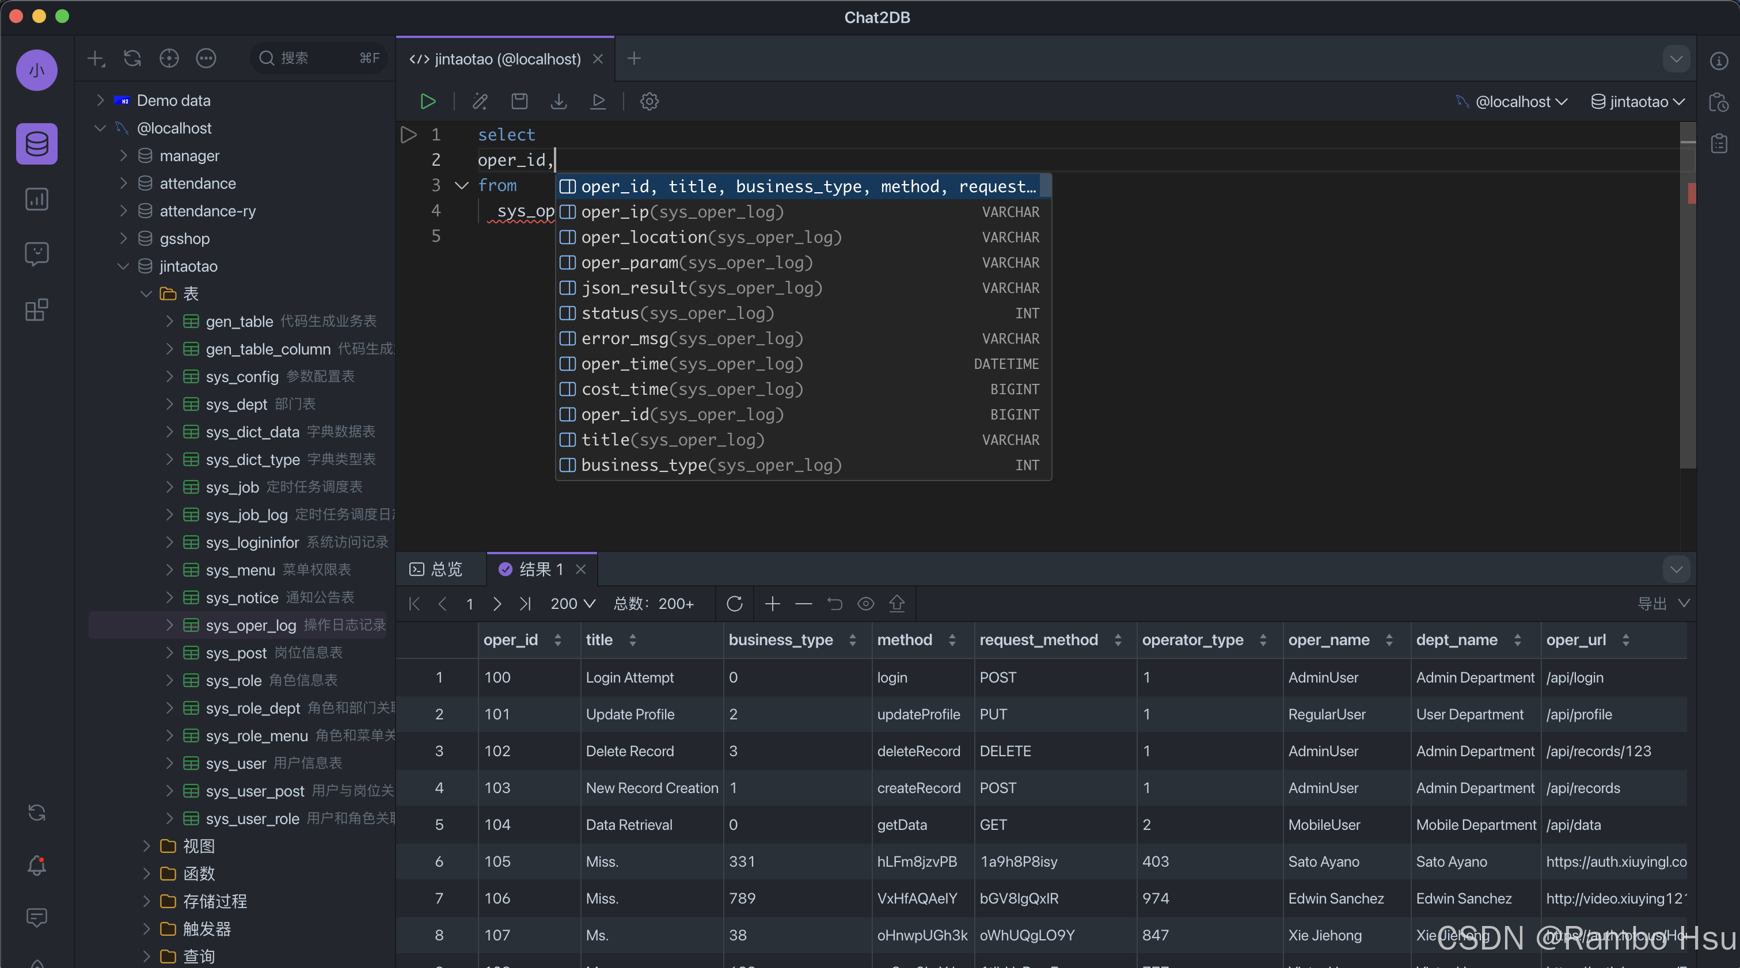The height and width of the screenshot is (968, 1740).
Task: Click the feedback message icon in the left sidebar
Action: (x=36, y=917)
